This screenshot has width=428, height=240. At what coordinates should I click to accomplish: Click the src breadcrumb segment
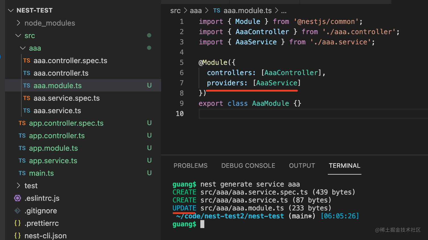175,11
